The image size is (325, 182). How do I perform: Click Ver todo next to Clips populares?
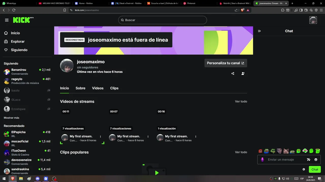(x=241, y=152)
